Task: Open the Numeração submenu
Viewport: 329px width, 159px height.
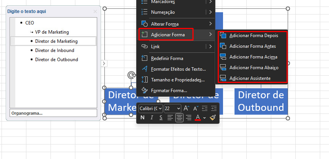Action: [176, 12]
